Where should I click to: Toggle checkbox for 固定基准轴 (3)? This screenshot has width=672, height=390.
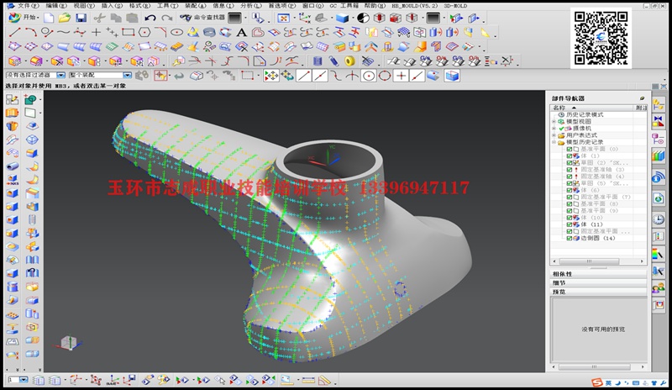(570, 170)
